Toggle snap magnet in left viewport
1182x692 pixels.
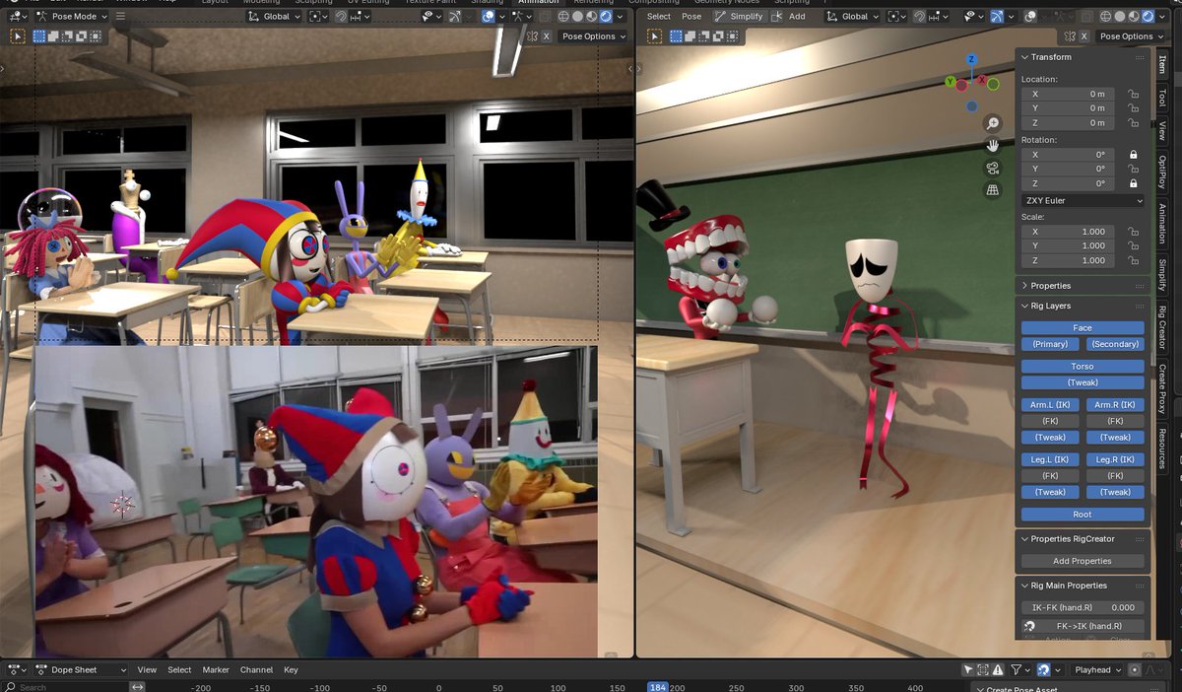tap(341, 16)
